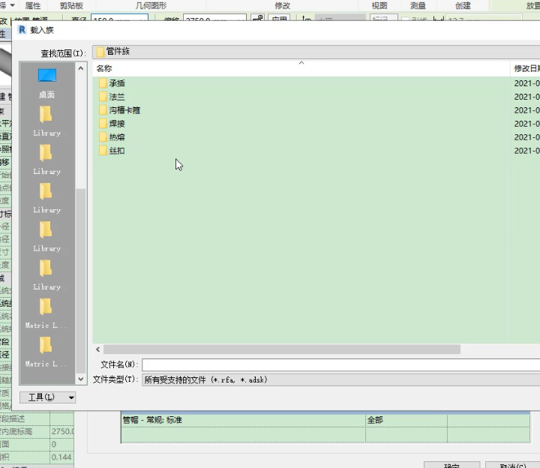Open the 工具(L) tools dropdown
This screenshot has width=540, height=468.
[47, 397]
